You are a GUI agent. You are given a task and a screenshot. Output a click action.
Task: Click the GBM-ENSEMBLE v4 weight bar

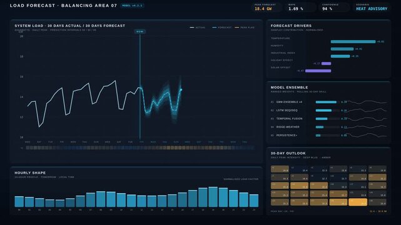[x=328, y=102]
